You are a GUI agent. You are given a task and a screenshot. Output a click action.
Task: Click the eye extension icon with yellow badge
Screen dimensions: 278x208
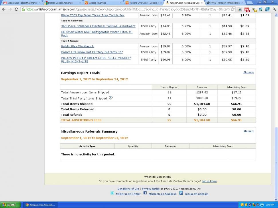(x=254, y=9)
